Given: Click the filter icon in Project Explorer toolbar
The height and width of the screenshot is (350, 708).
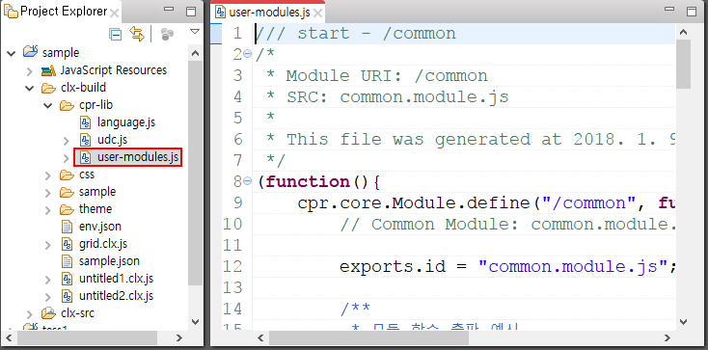Looking at the screenshot, I should (167, 35).
